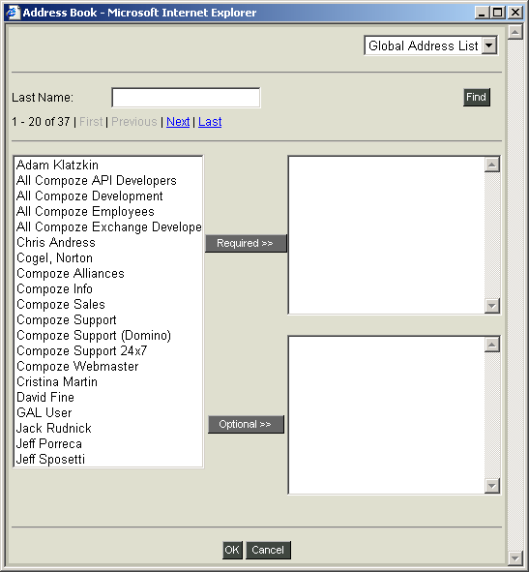Click into the Last Name field
This screenshot has height=572, width=529.
[186, 98]
